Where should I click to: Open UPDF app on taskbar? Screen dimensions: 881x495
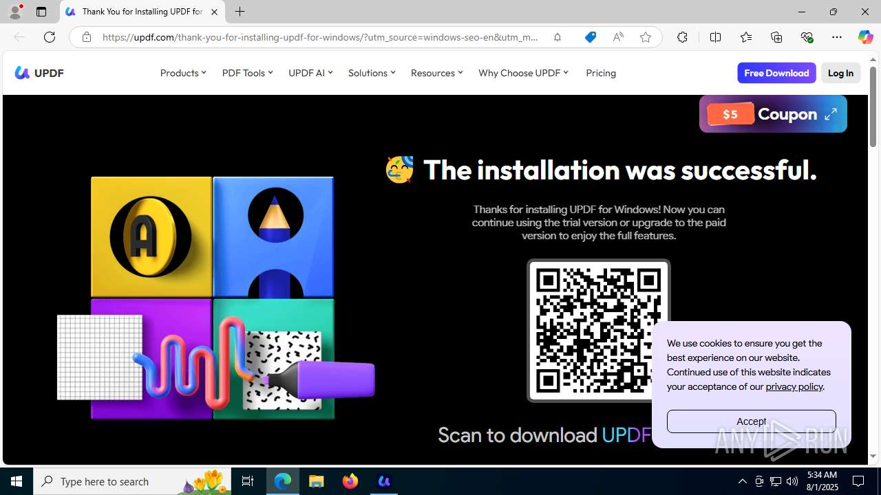coord(384,481)
